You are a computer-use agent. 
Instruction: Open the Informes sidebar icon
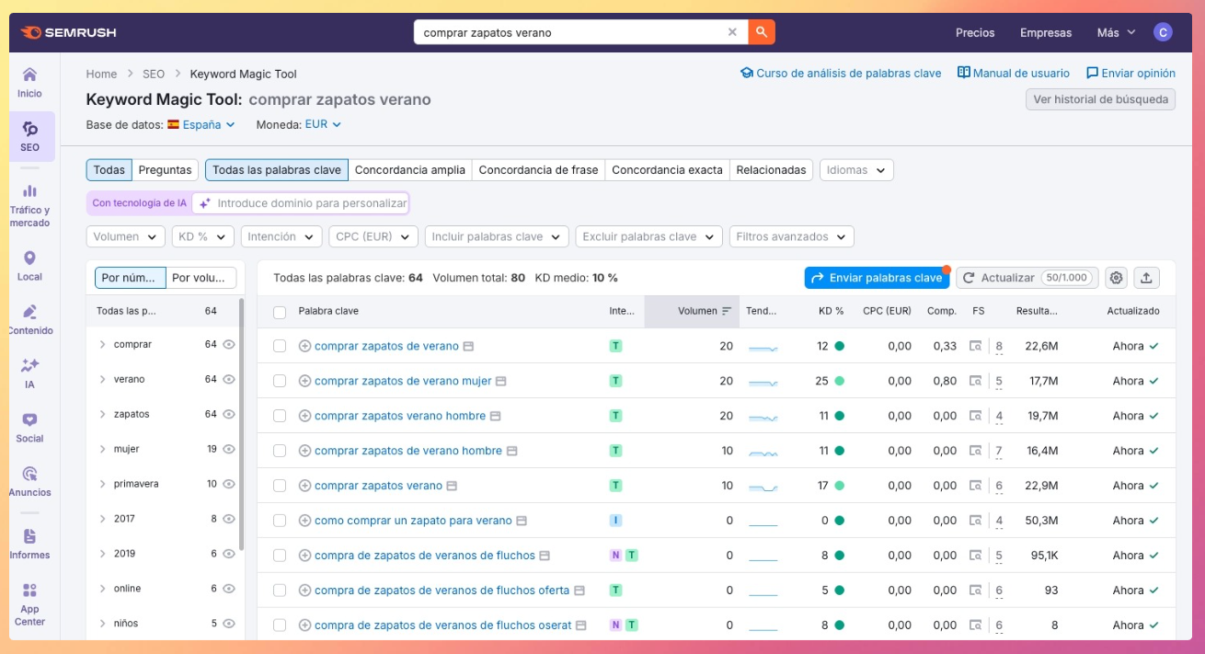pos(29,544)
